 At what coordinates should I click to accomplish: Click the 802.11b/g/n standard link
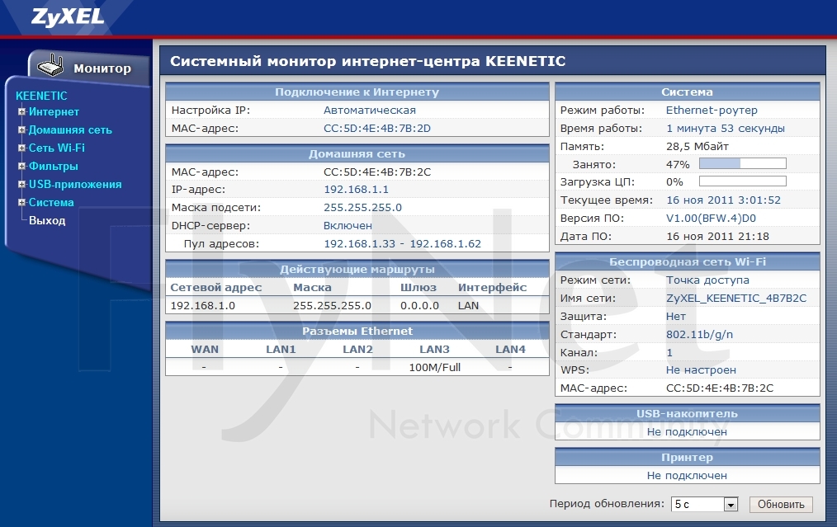pyautogui.click(x=699, y=335)
